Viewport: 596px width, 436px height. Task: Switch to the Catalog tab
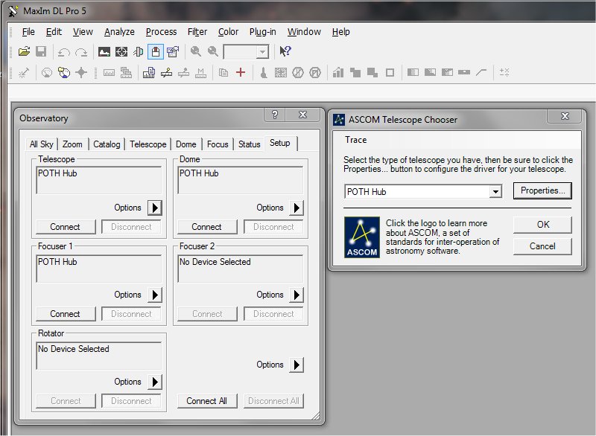(x=107, y=144)
